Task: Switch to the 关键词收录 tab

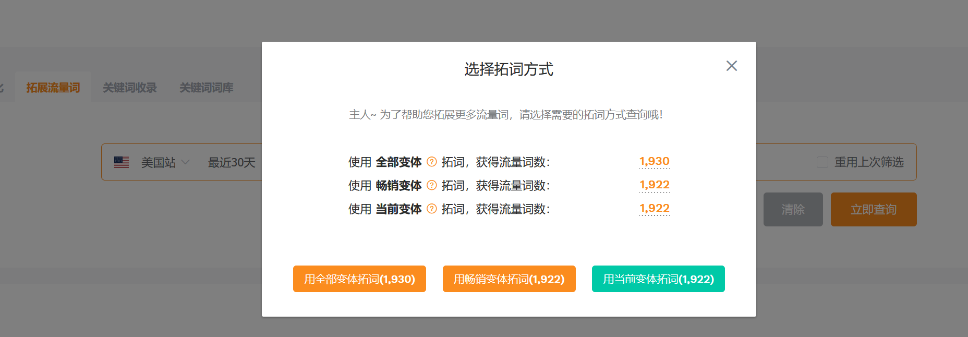Action: pyautogui.click(x=130, y=87)
